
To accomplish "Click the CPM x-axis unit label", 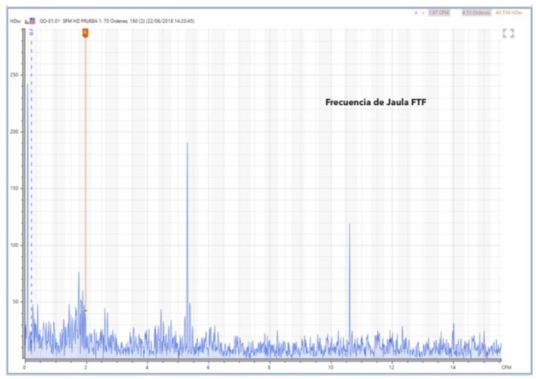I will pyautogui.click(x=506, y=367).
